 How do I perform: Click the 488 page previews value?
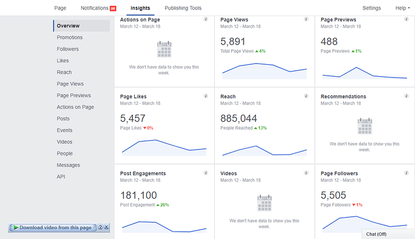(329, 41)
